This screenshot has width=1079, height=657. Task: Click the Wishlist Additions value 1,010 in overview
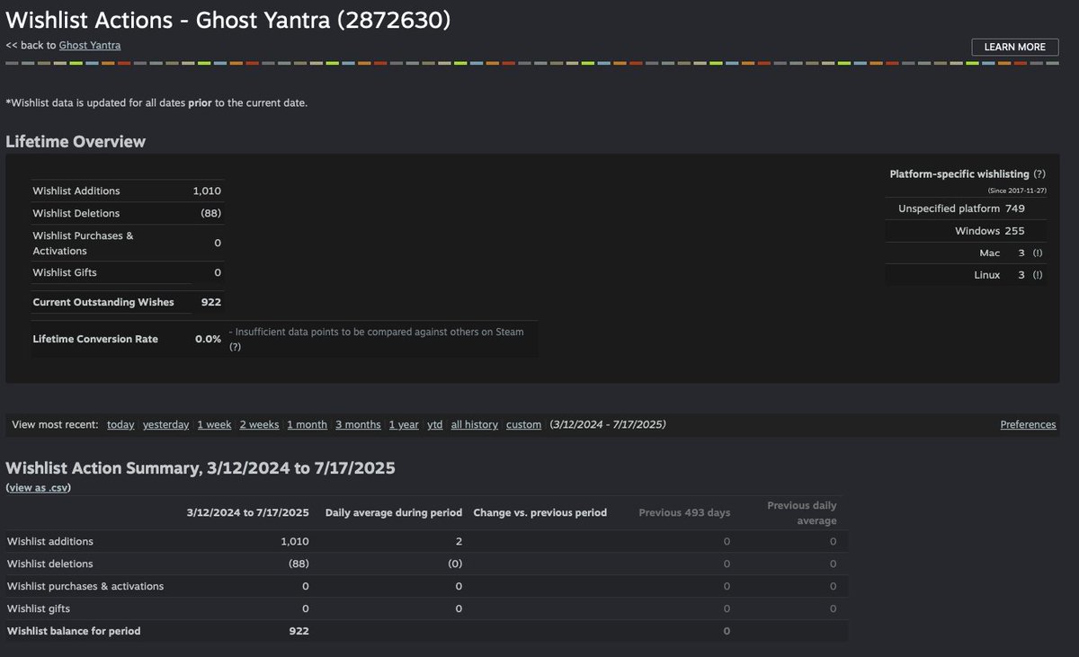click(x=207, y=191)
